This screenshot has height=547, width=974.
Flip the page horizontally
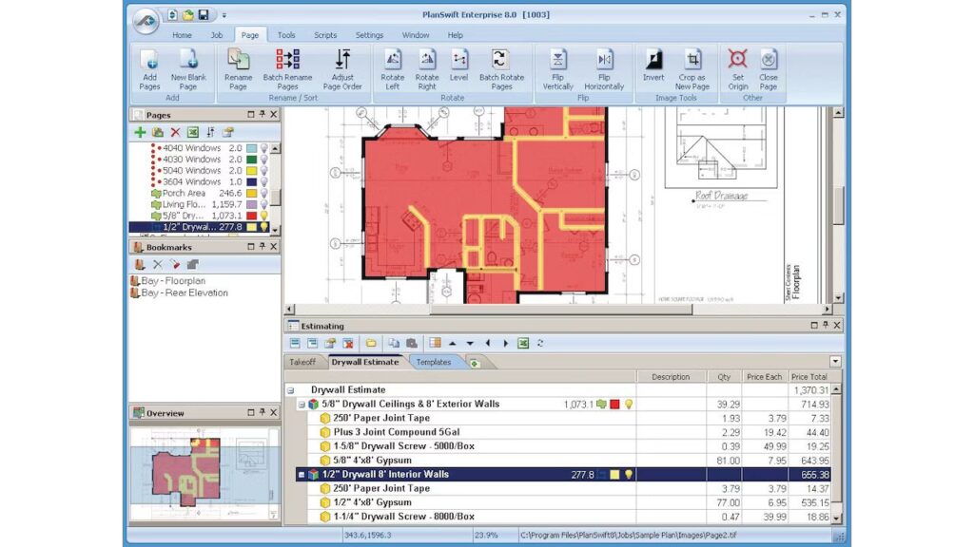[604, 68]
